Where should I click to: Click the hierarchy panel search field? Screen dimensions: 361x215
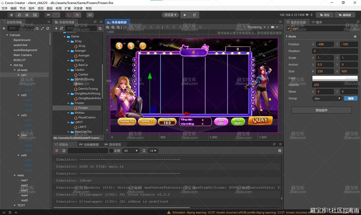click(x=21, y=28)
